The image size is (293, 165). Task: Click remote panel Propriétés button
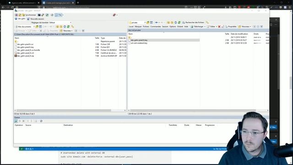[231, 27]
